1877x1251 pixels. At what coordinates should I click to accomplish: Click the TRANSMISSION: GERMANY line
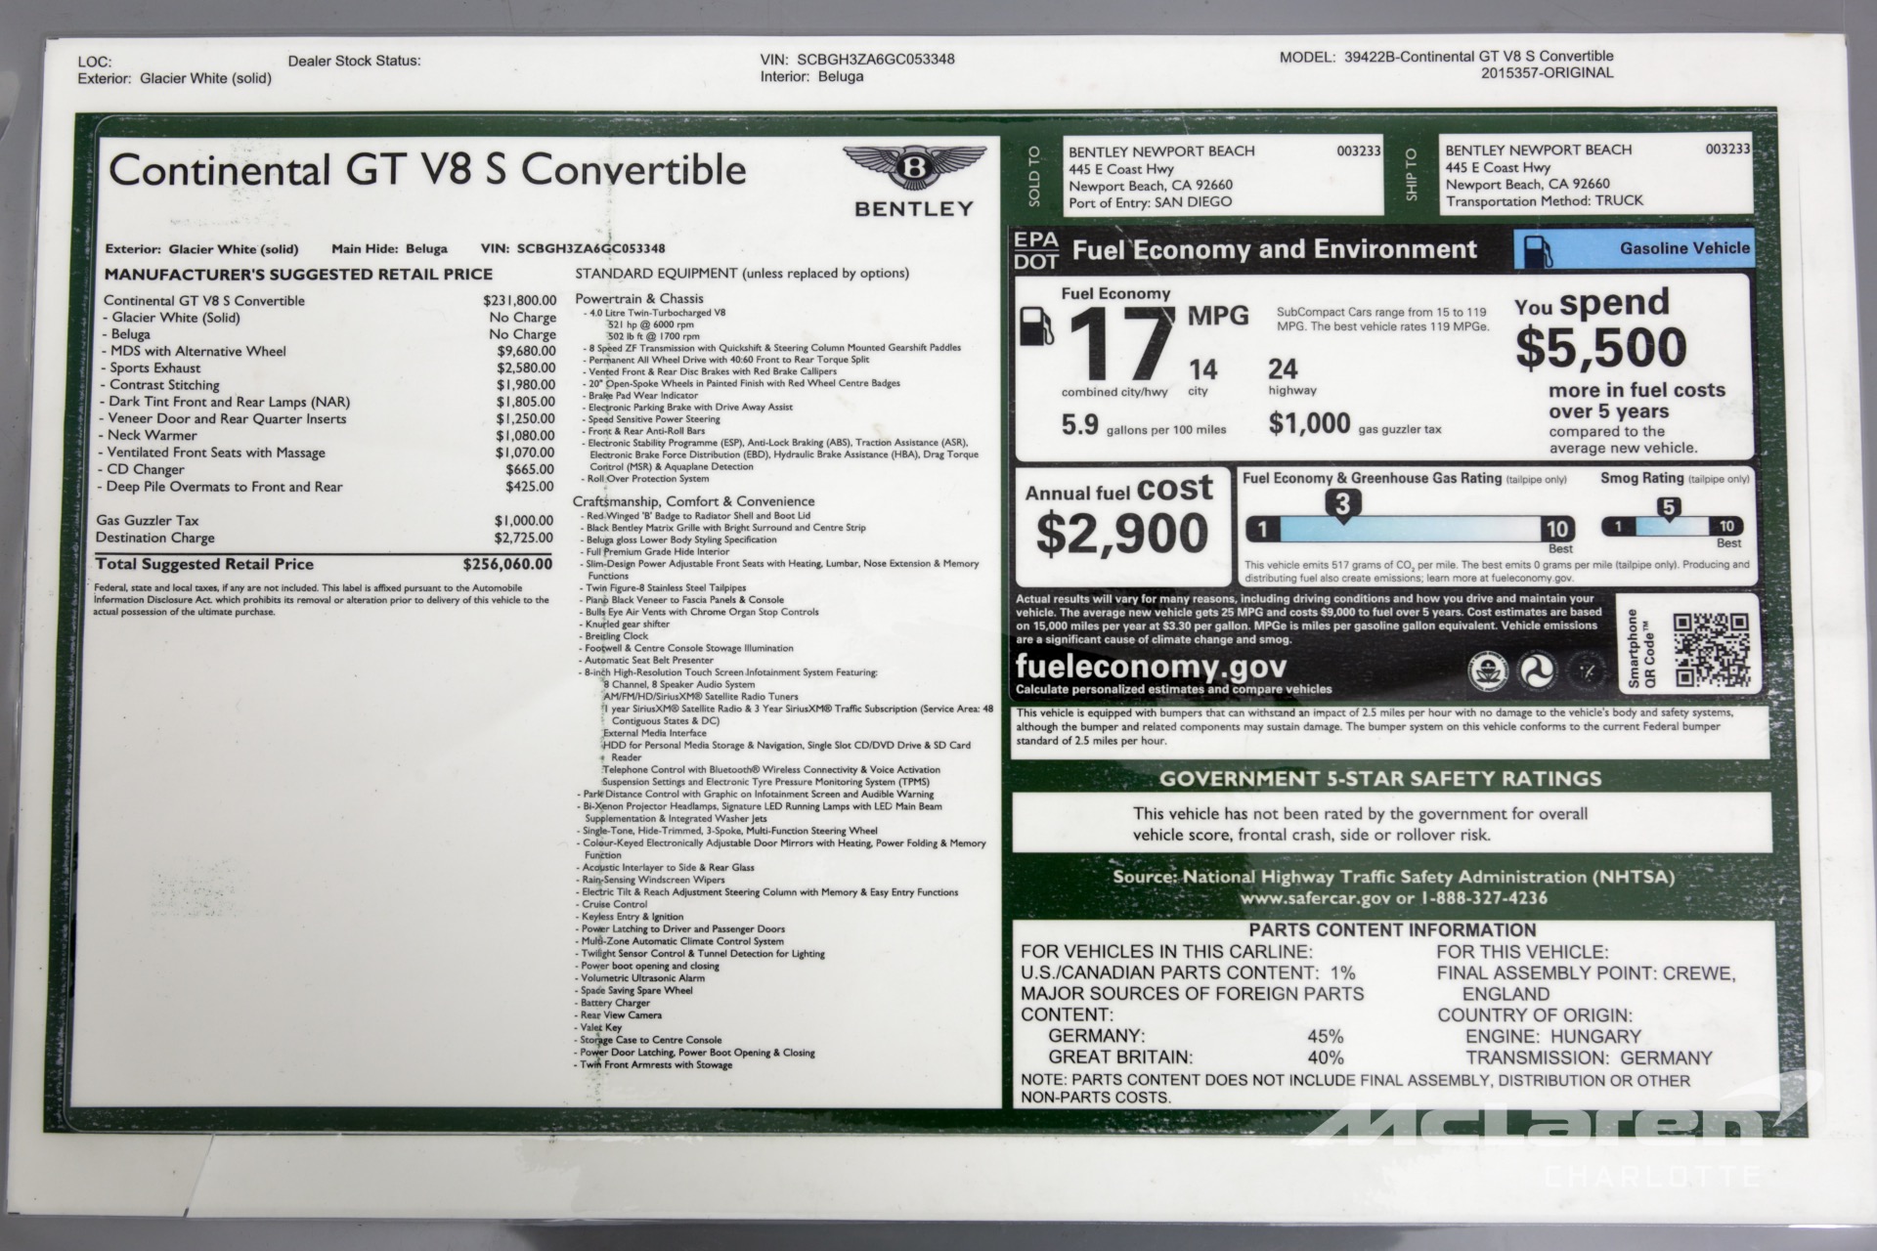[x=1589, y=1057]
